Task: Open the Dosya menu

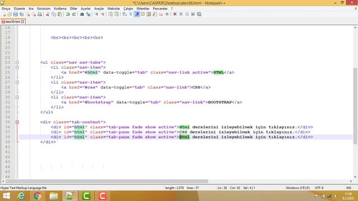Action: [6, 8]
